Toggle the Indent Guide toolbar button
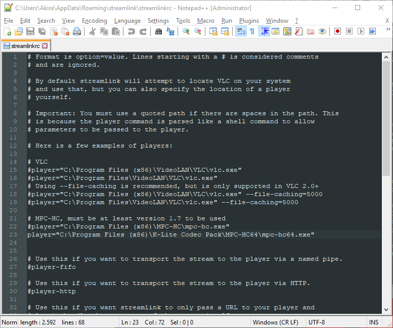 tap(264, 31)
